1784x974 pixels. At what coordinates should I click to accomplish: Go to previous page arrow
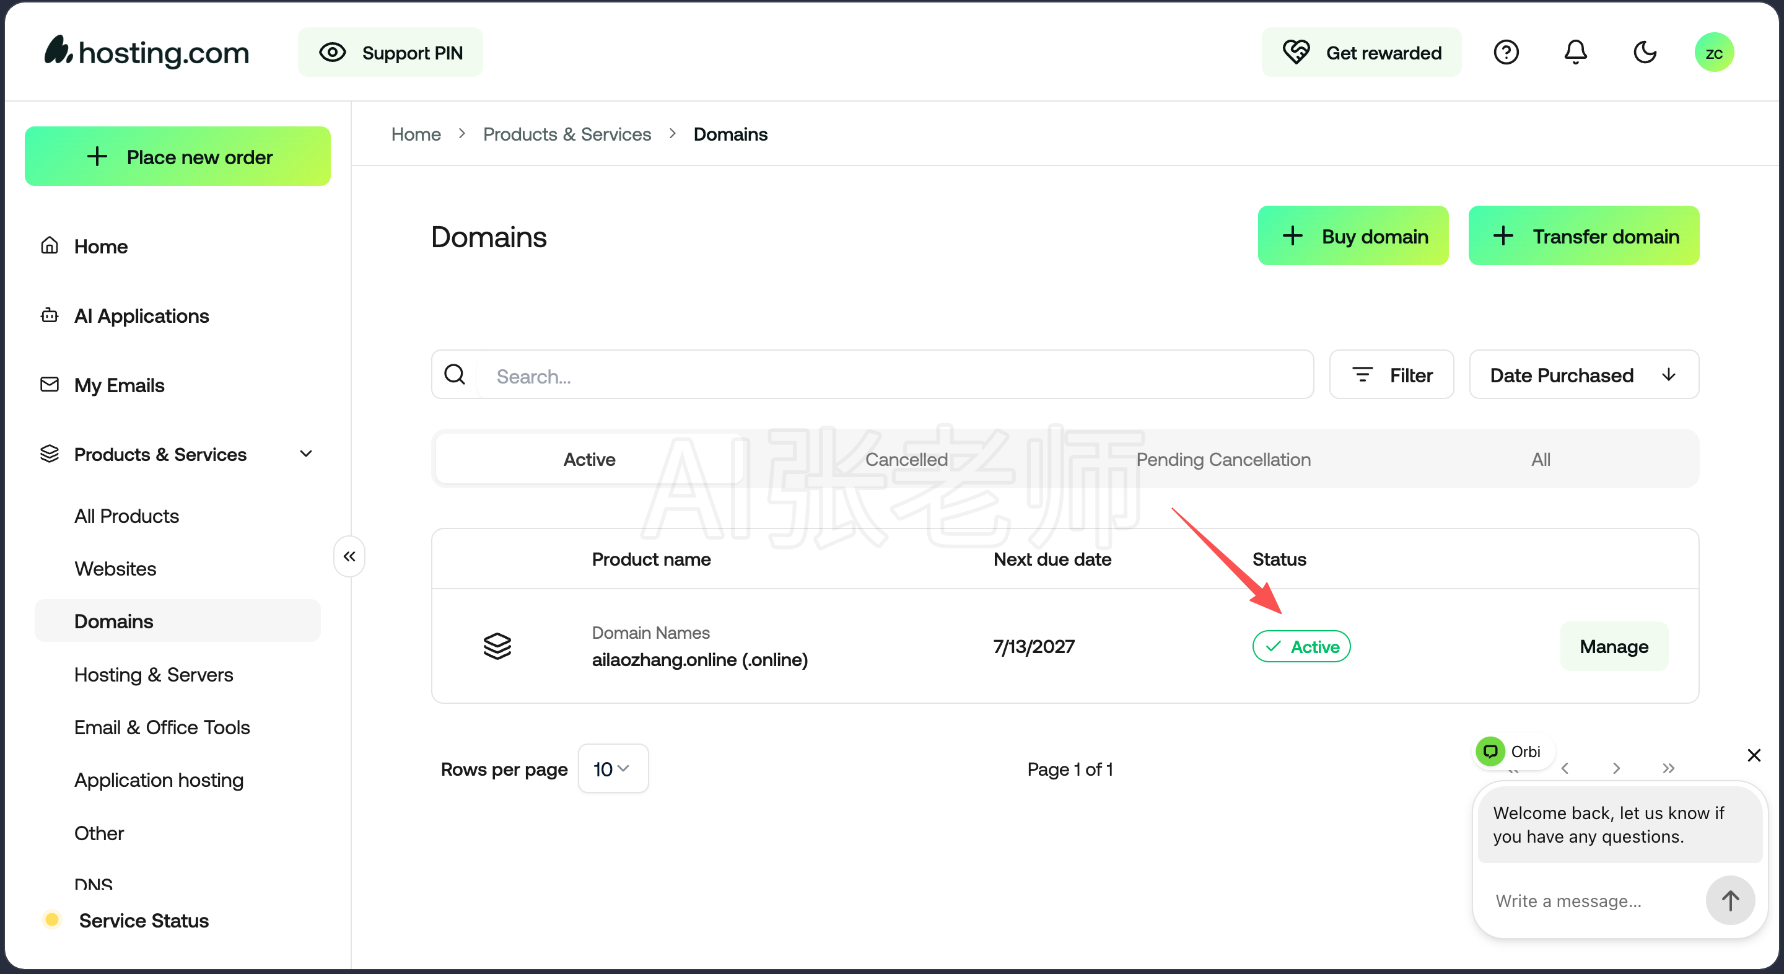(1565, 768)
